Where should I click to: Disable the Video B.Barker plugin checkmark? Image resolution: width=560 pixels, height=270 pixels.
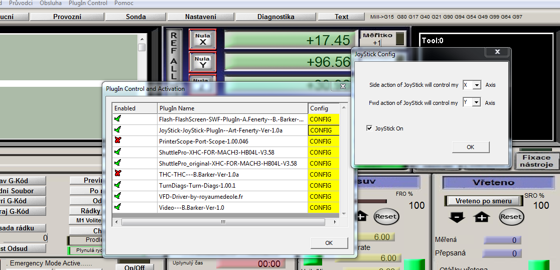pos(118,207)
